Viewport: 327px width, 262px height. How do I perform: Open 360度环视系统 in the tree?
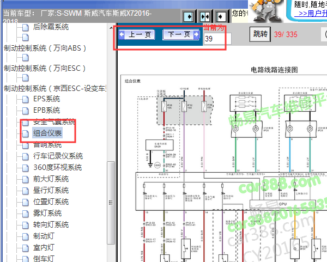tap(58, 167)
